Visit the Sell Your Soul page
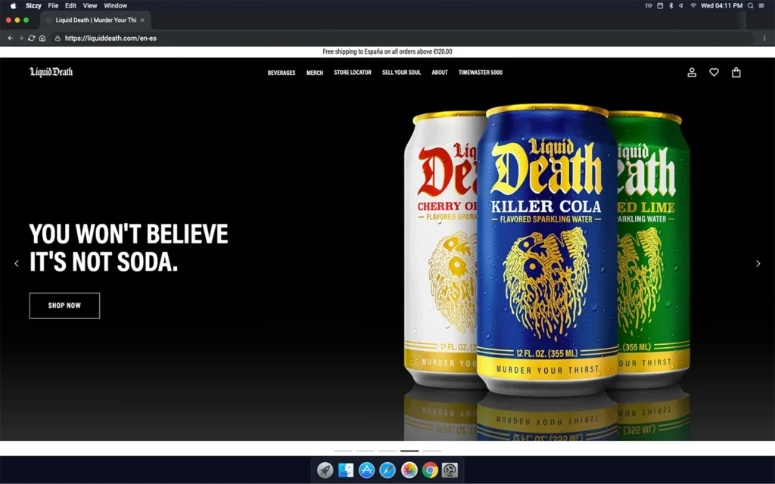The width and height of the screenshot is (775, 484). click(401, 73)
